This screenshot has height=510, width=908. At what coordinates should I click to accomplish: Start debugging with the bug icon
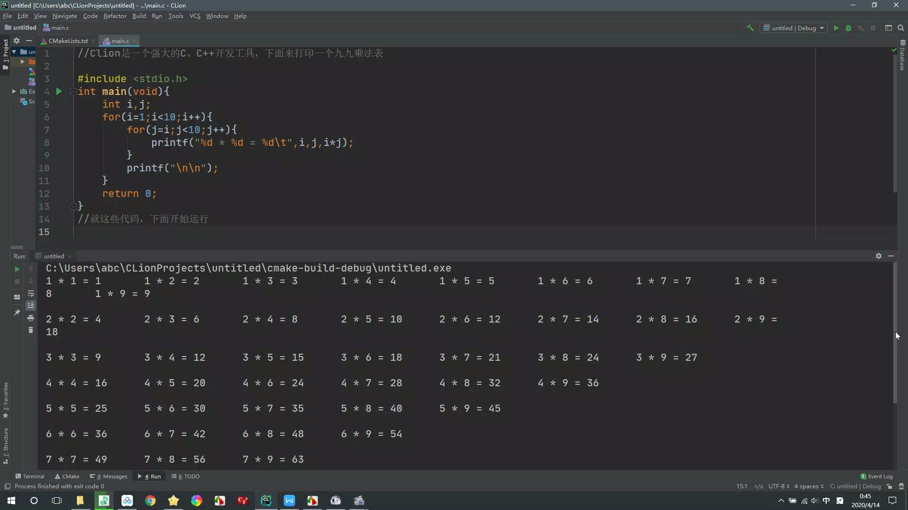click(x=848, y=28)
